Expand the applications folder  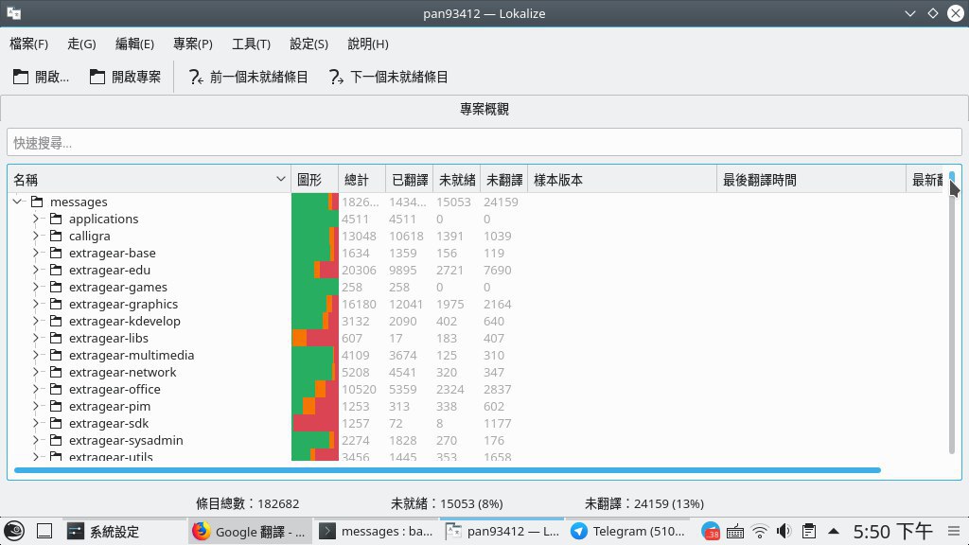pyautogui.click(x=36, y=219)
